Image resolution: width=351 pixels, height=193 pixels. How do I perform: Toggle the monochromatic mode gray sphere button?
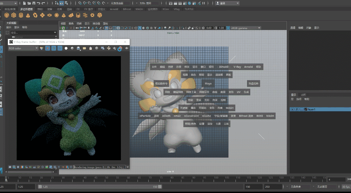click(72, 48)
